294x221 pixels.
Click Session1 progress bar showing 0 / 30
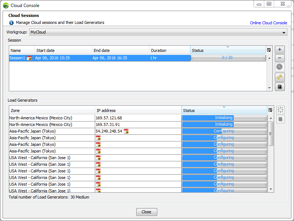pos(227,58)
